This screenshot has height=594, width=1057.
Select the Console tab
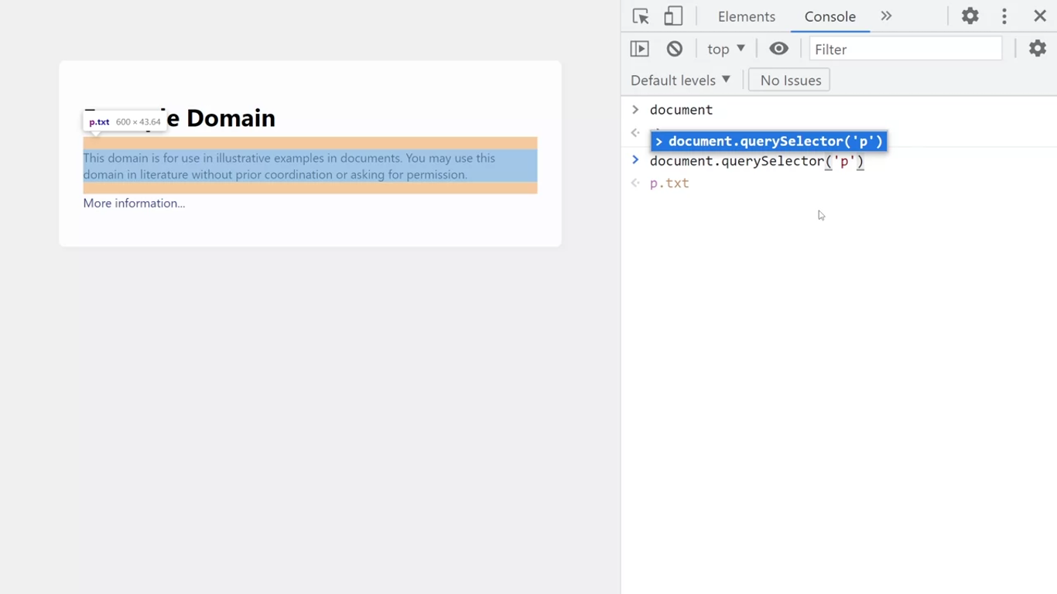click(x=830, y=16)
